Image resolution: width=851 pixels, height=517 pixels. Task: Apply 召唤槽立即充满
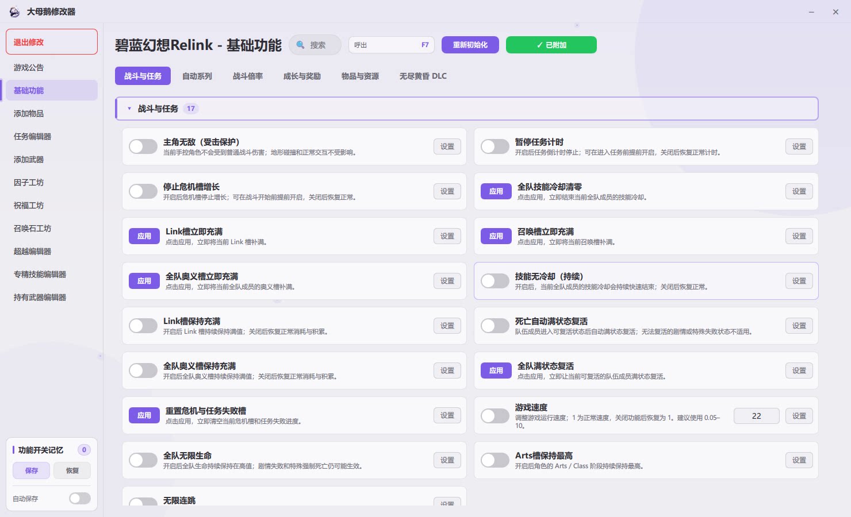pos(496,236)
